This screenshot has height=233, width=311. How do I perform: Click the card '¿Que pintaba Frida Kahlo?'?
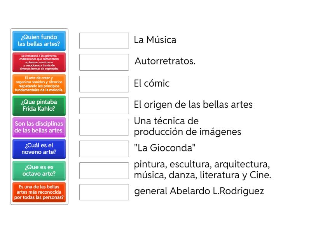pos(38,106)
